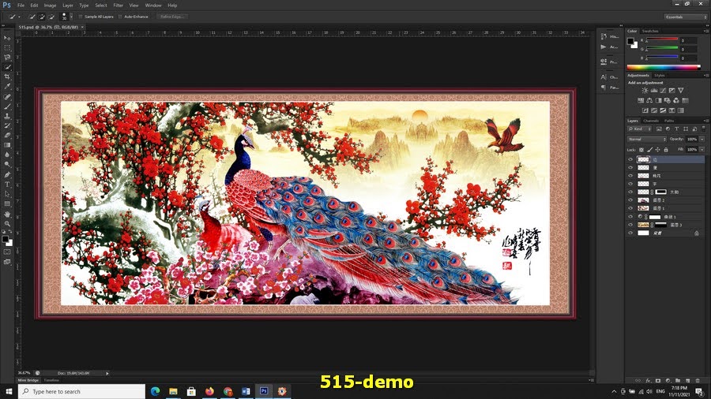The image size is (711, 399).
Task: Open the status bar info arrow
Action: click(107, 373)
